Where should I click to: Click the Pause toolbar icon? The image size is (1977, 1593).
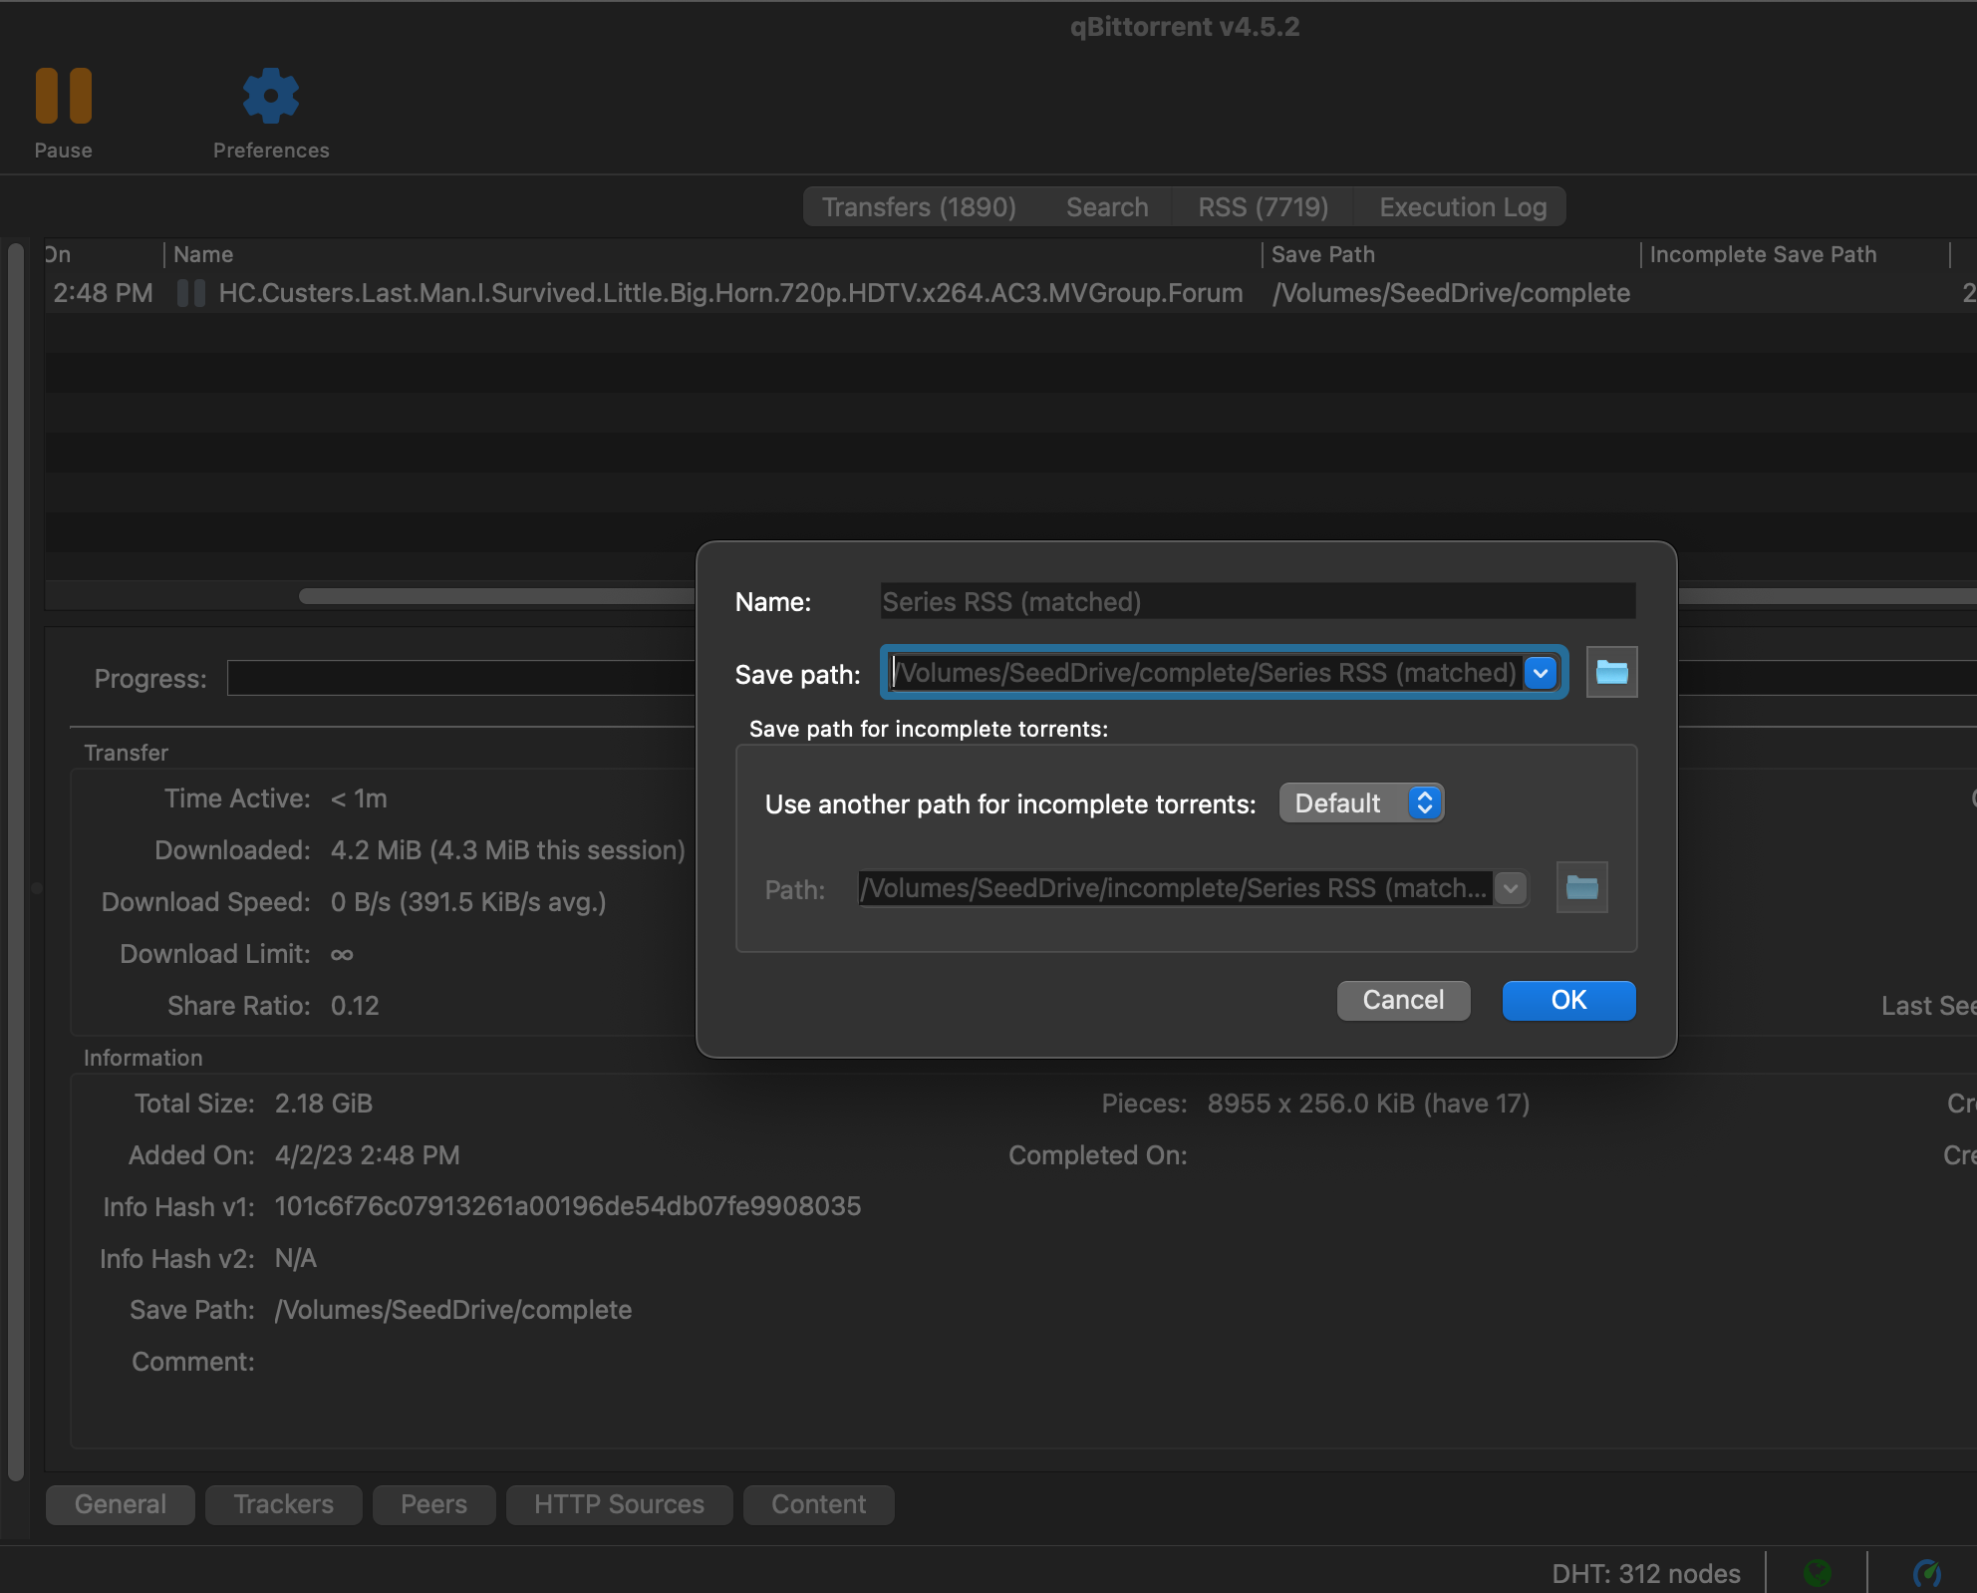(63, 95)
